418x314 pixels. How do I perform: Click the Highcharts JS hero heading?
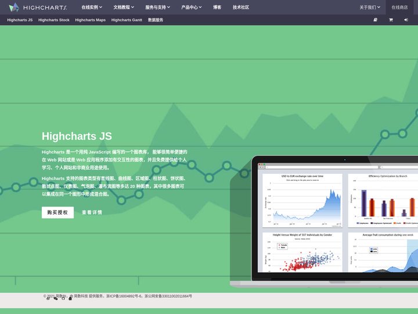(x=77, y=136)
